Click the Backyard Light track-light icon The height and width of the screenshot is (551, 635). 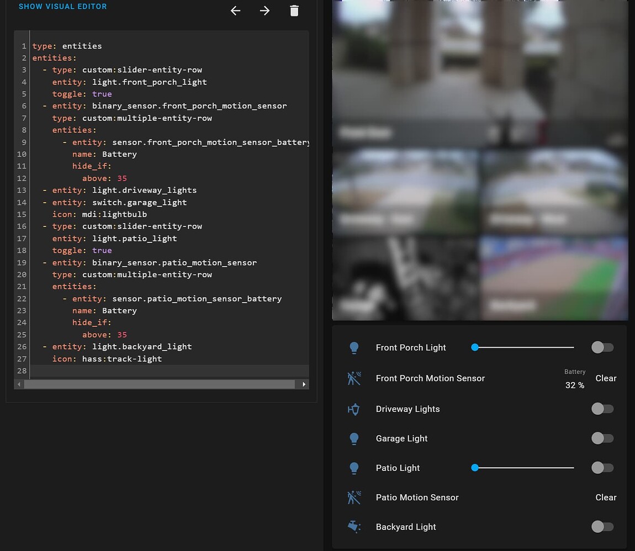point(354,527)
